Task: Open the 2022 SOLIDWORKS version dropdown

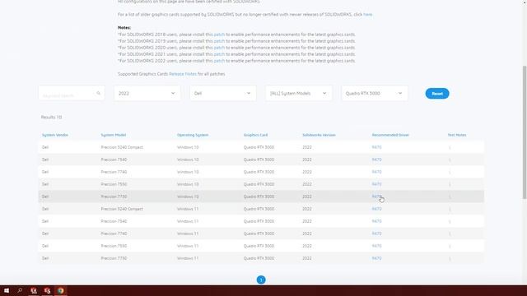Action: click(147, 93)
